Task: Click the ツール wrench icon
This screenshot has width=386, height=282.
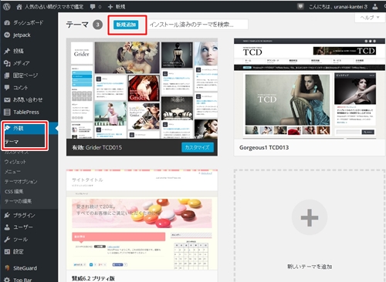Action: 7,240
